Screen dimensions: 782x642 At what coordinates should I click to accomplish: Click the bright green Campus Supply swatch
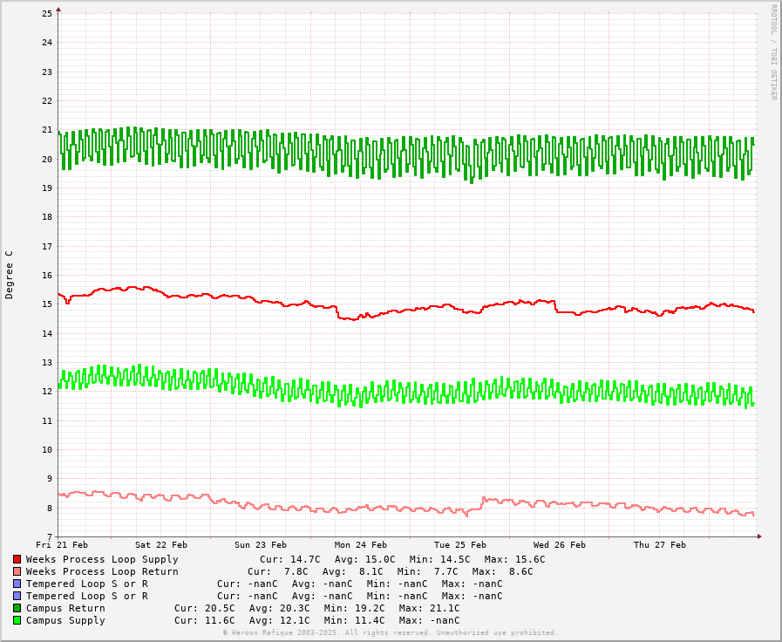(17, 620)
